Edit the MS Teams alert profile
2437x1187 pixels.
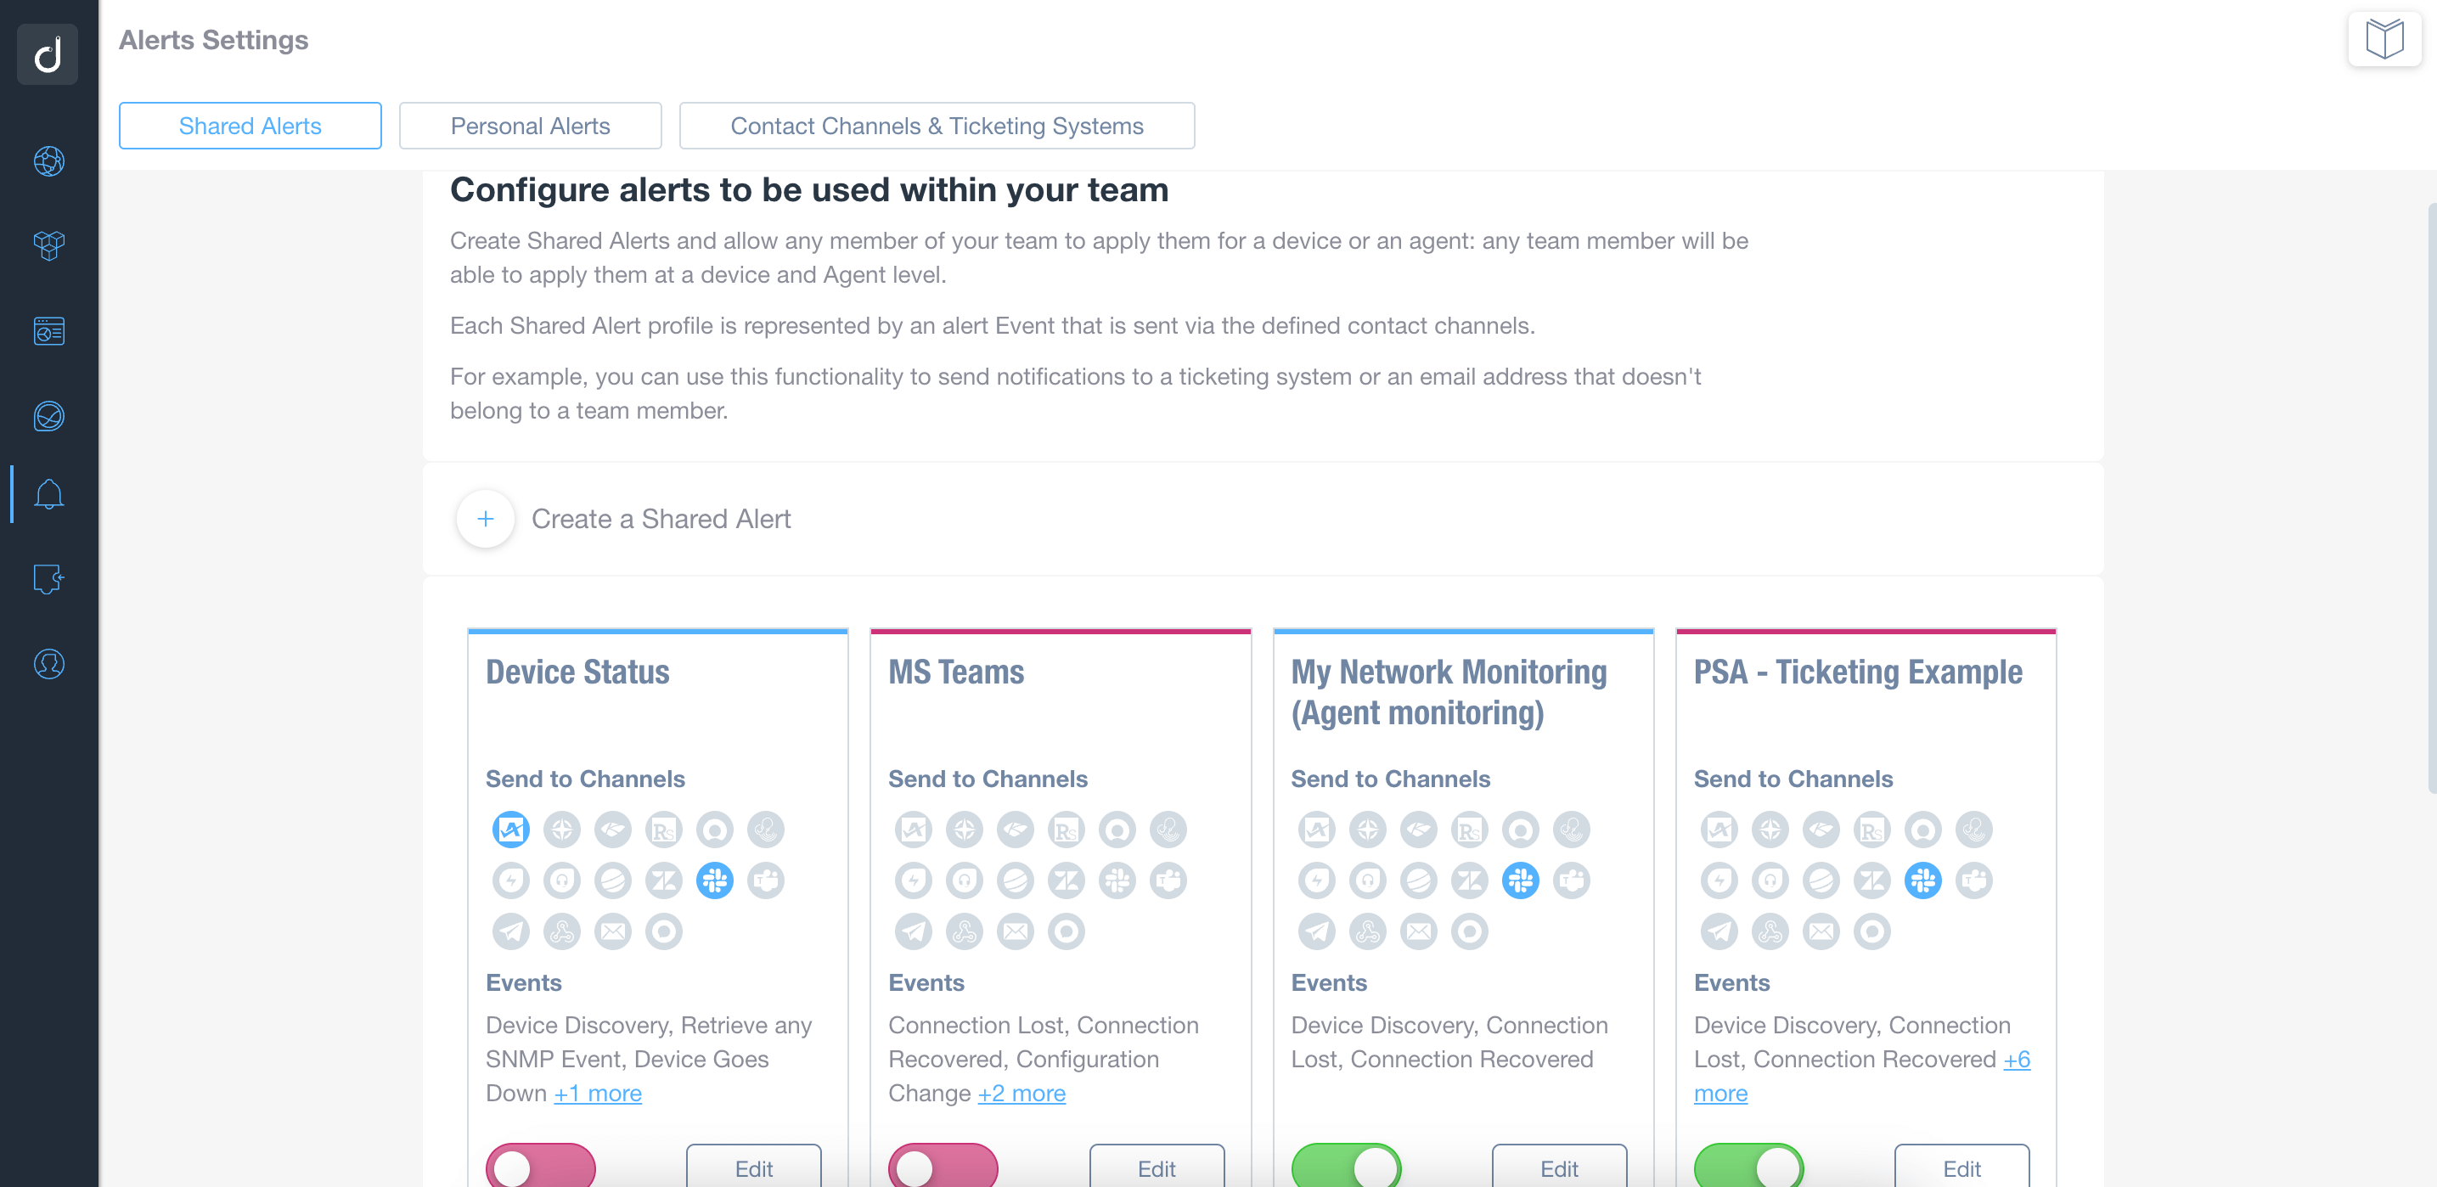(x=1158, y=1168)
